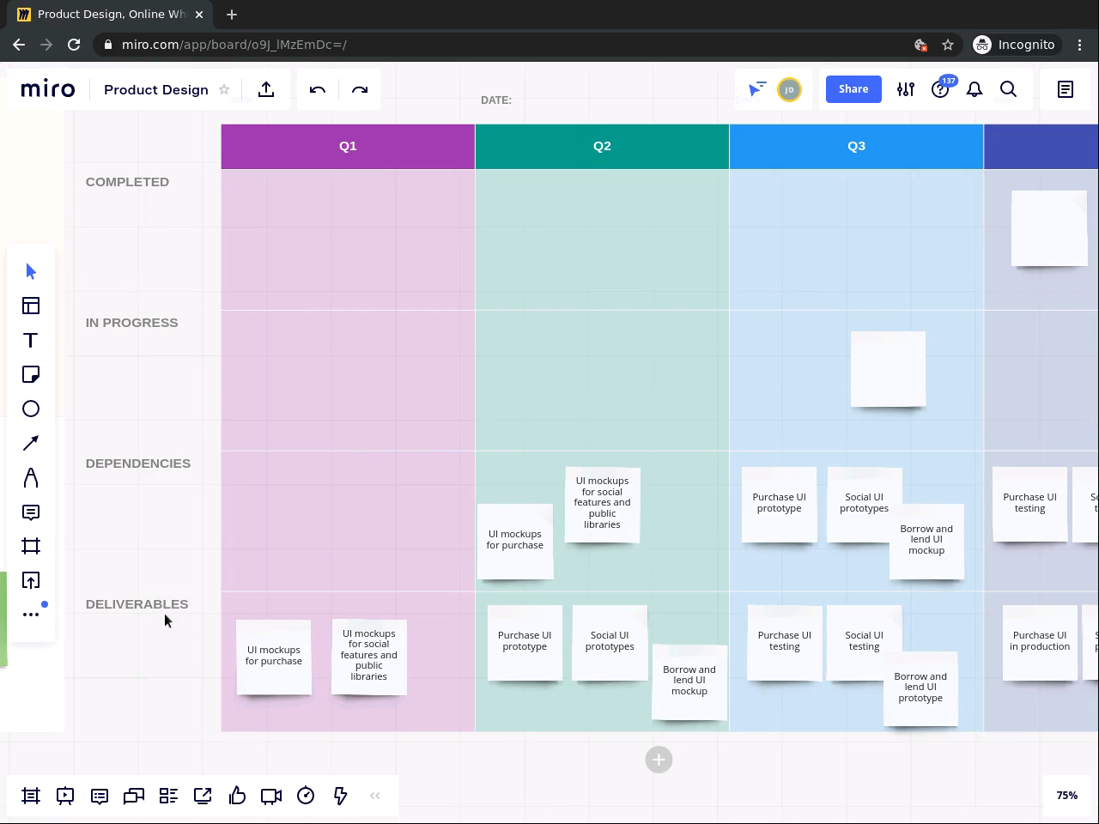Viewport: 1099px width, 824px height.
Task: Select the blank sticky note in Completed row
Action: point(1049,228)
